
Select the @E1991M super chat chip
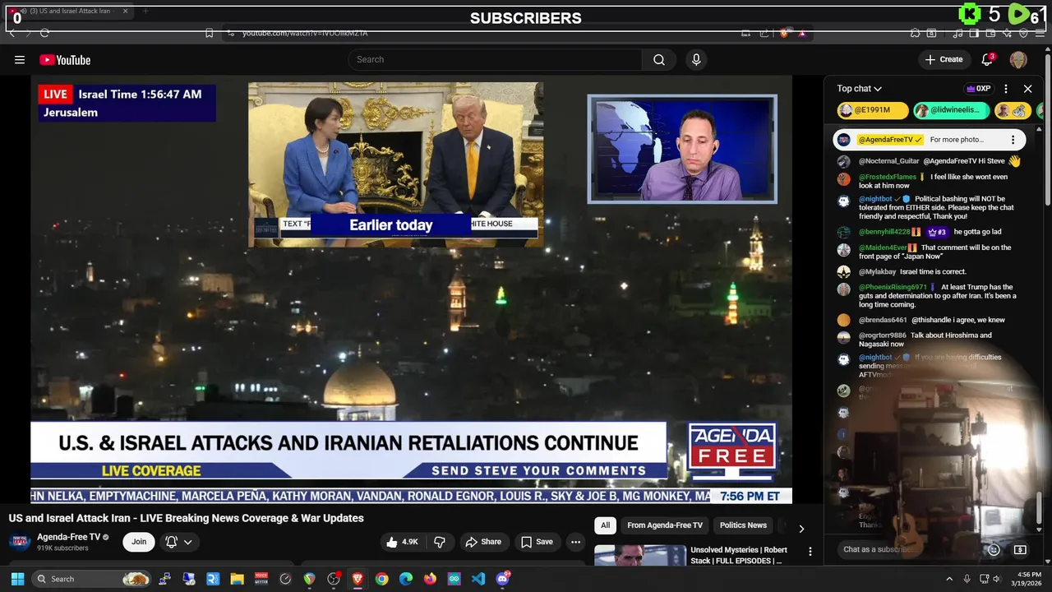point(872,110)
